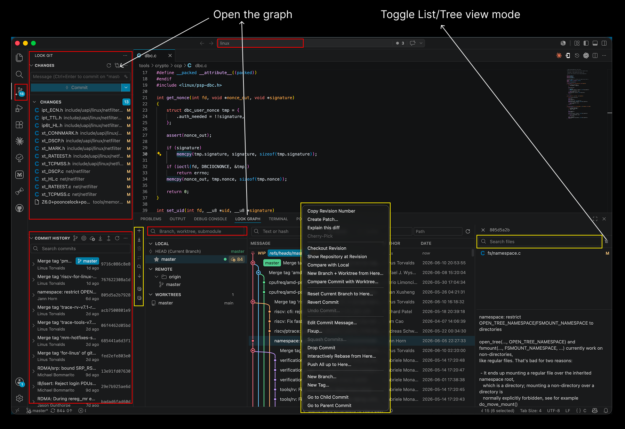Expand the 'namespace: restrict OPEN...' commit row
The image size is (625, 429).
(x=33, y=295)
